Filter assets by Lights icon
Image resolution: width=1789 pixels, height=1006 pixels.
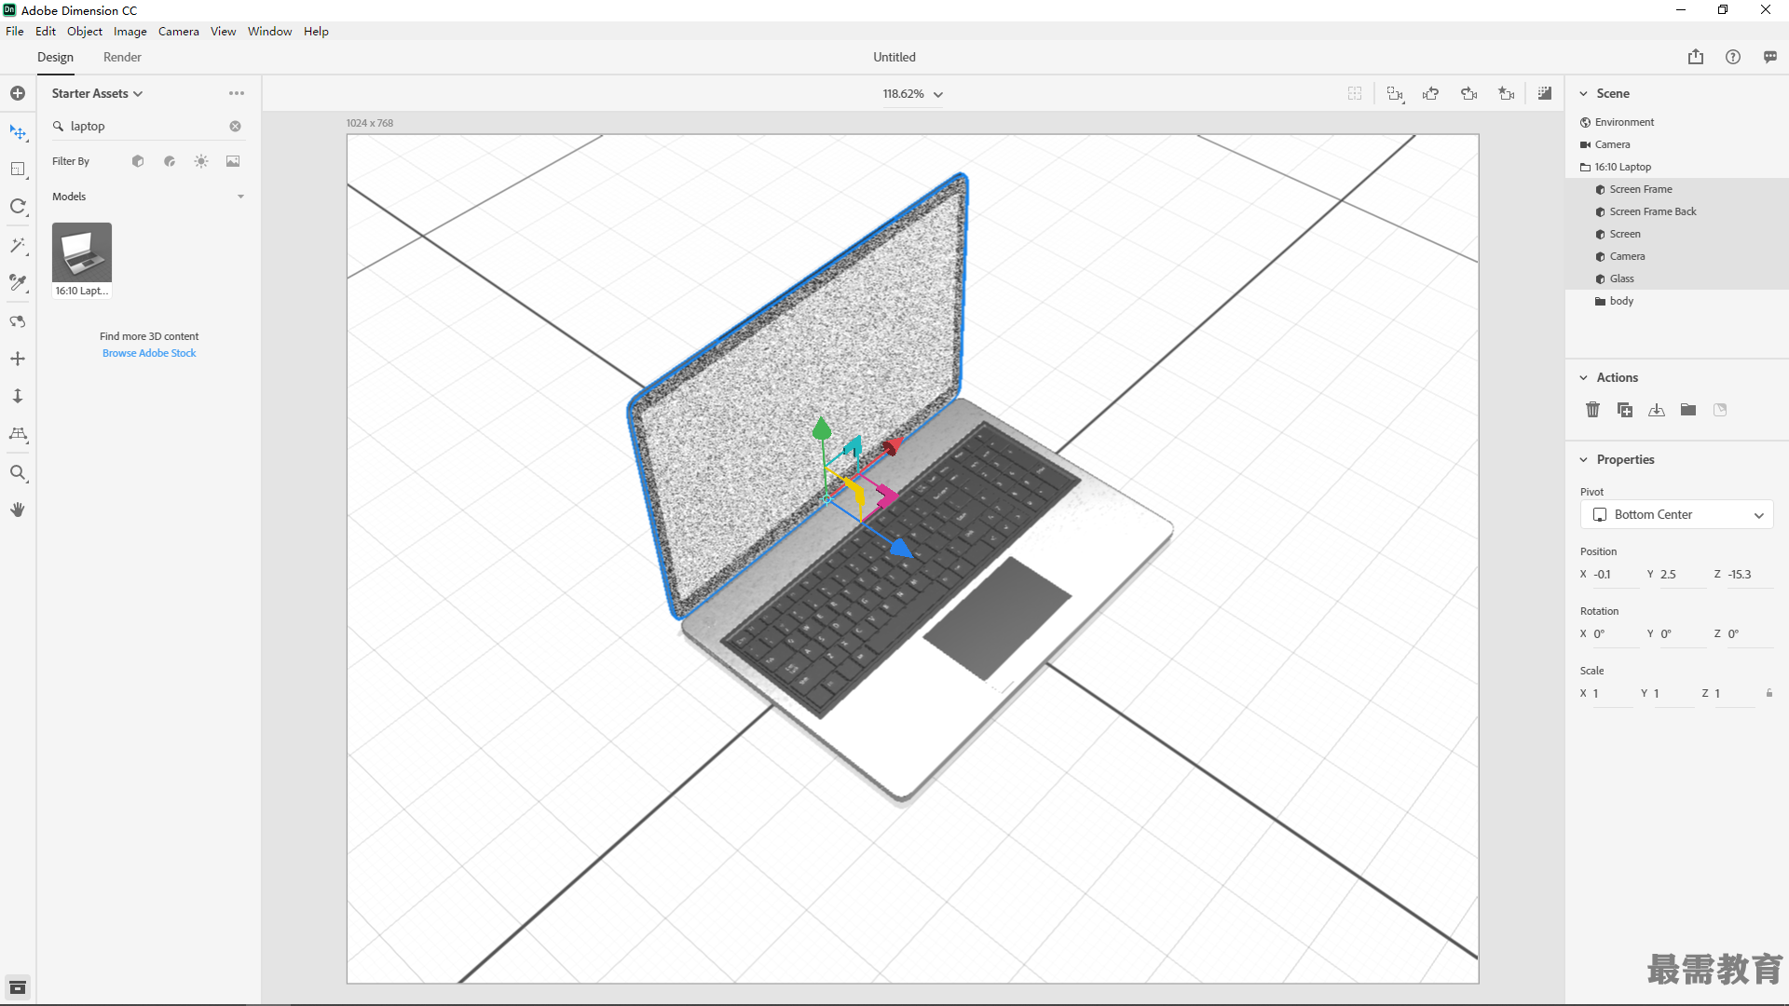pyautogui.click(x=201, y=161)
